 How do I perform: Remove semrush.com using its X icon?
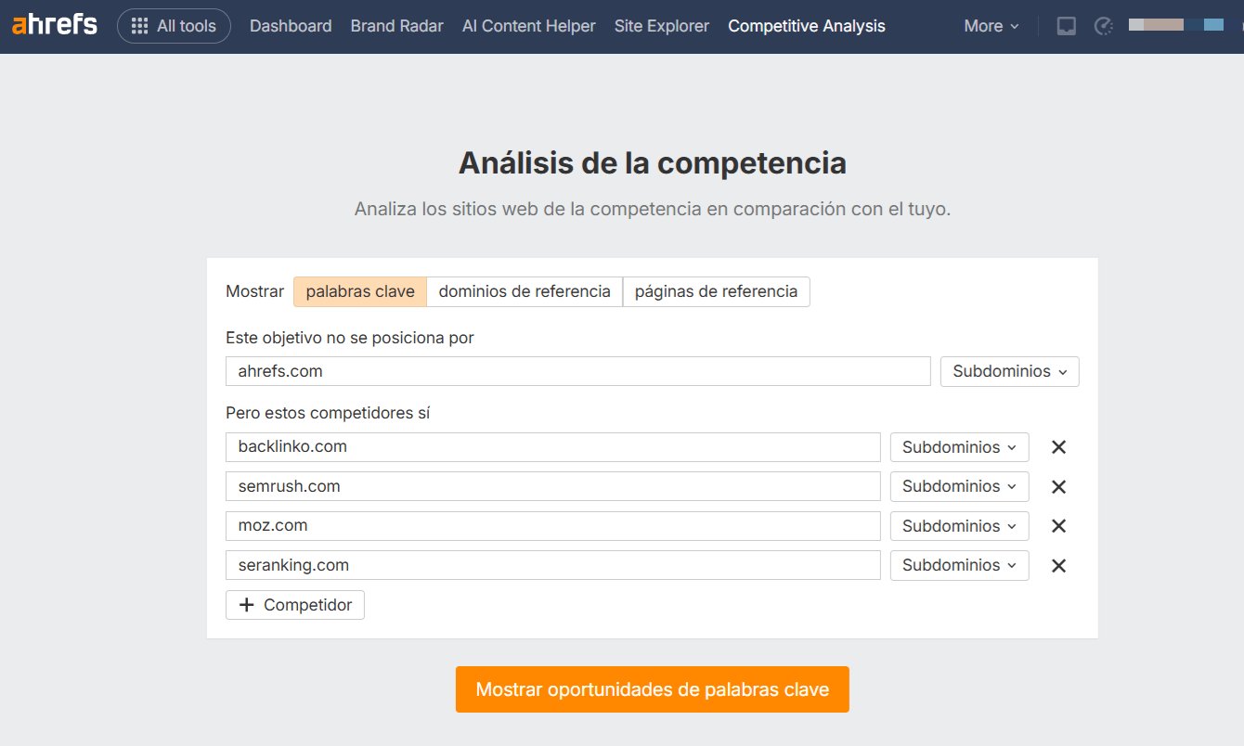[1058, 486]
